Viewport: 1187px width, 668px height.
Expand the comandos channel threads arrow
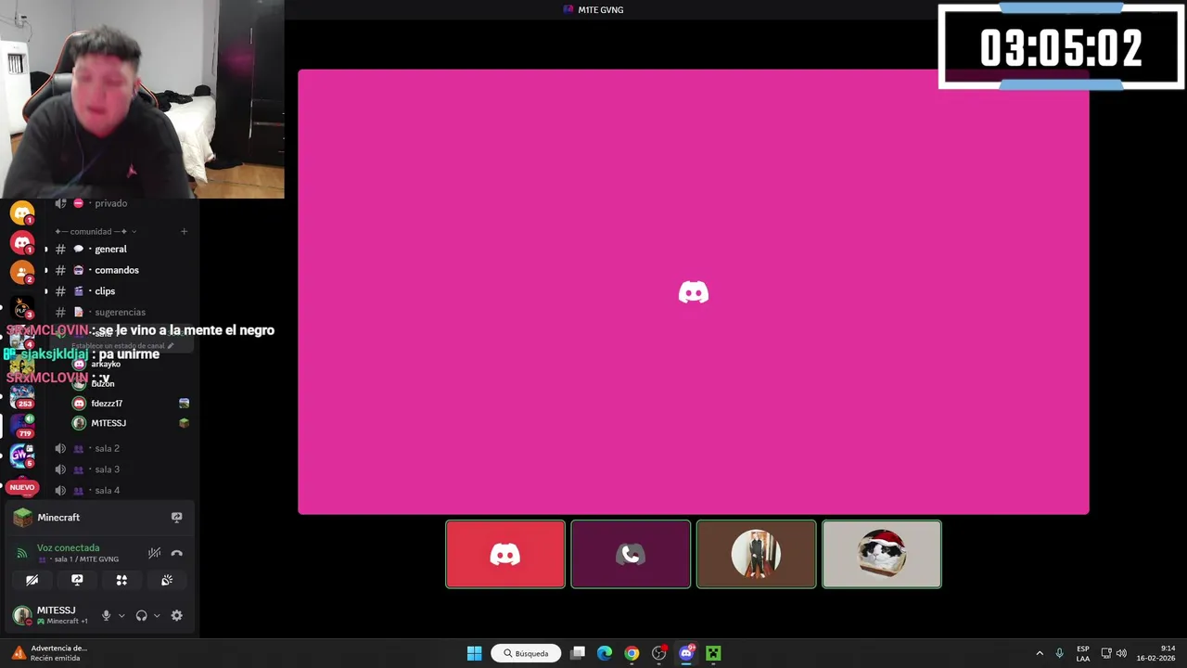coord(46,270)
